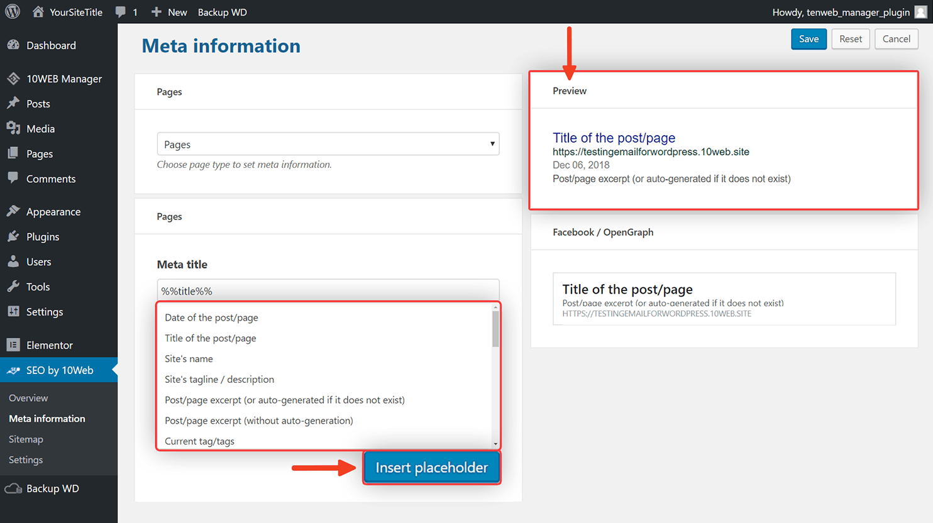Click the plus icon next to New
The width and height of the screenshot is (933, 523).
click(x=157, y=12)
